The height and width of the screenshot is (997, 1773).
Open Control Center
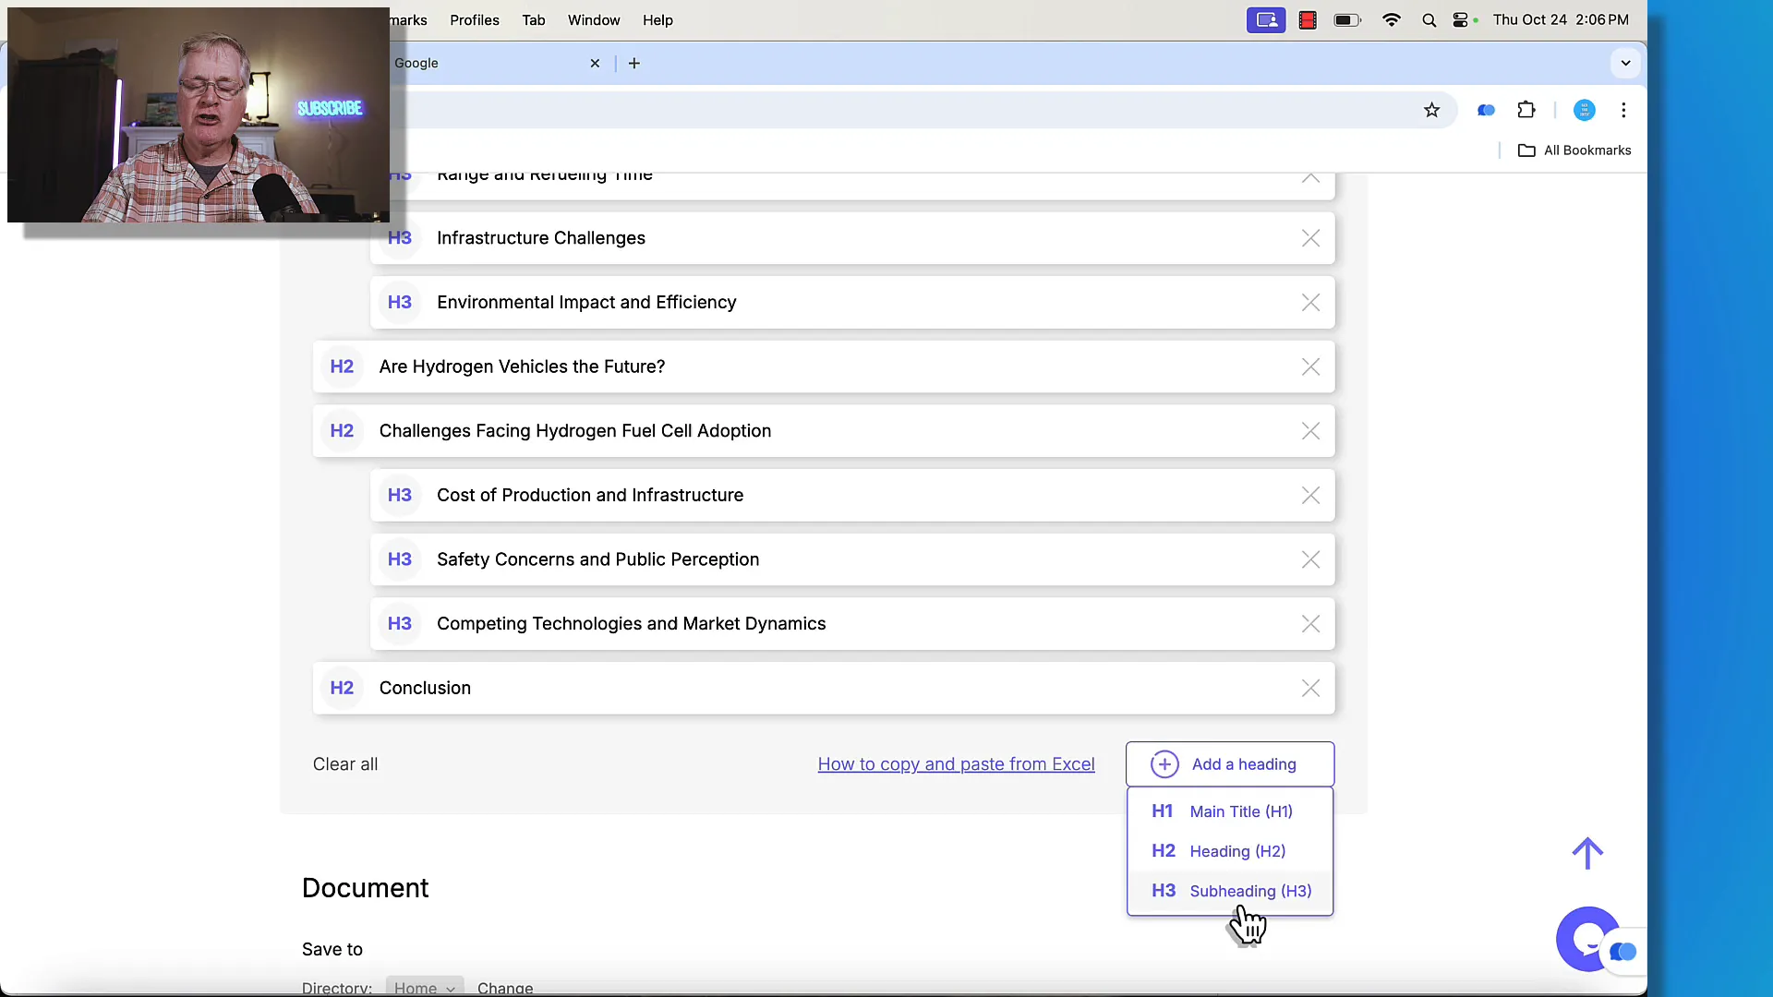click(x=1461, y=20)
